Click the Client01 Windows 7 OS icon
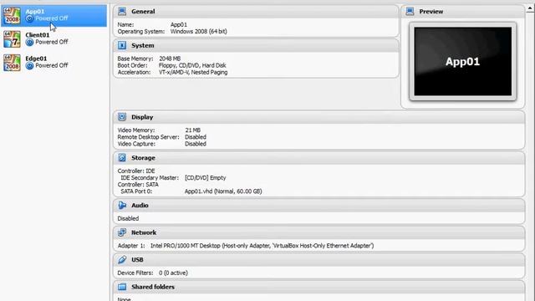The image size is (535, 301). tap(12, 39)
